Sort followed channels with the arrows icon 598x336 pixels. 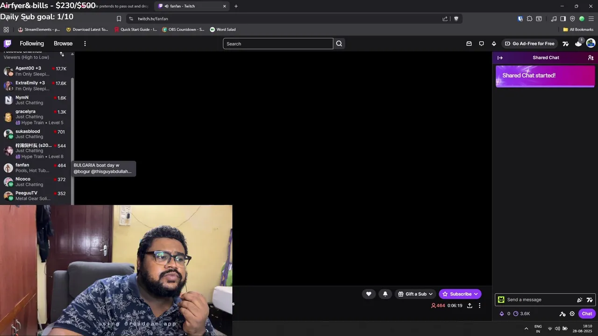(62, 55)
